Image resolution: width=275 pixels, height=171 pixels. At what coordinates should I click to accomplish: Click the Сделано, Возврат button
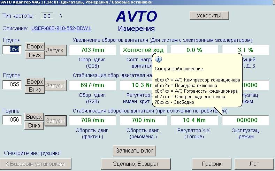136,164
